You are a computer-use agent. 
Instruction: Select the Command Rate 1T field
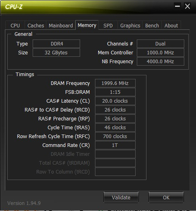click(115, 145)
